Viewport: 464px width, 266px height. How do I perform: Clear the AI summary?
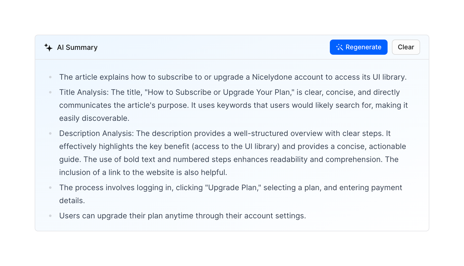pyautogui.click(x=405, y=47)
